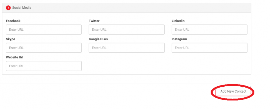Focus the Facebook URL input field
270x109 pixels.
44,29
